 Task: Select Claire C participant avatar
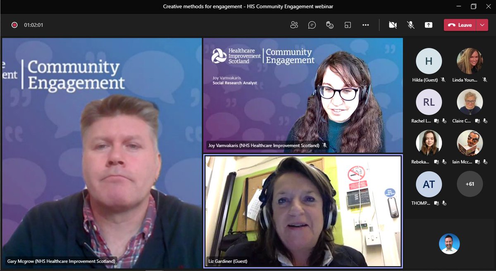(470, 102)
